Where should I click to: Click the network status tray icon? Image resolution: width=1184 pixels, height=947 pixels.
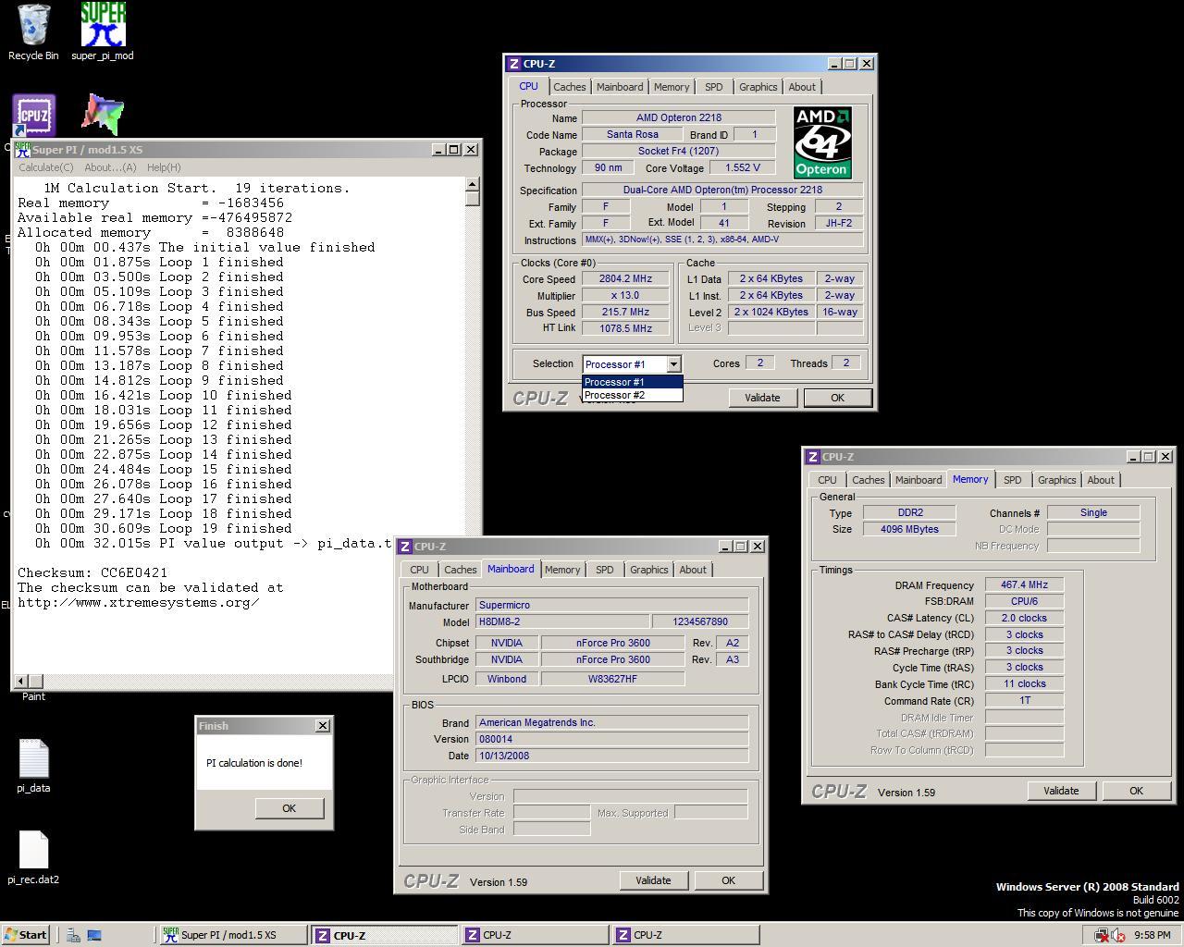coord(1102,935)
